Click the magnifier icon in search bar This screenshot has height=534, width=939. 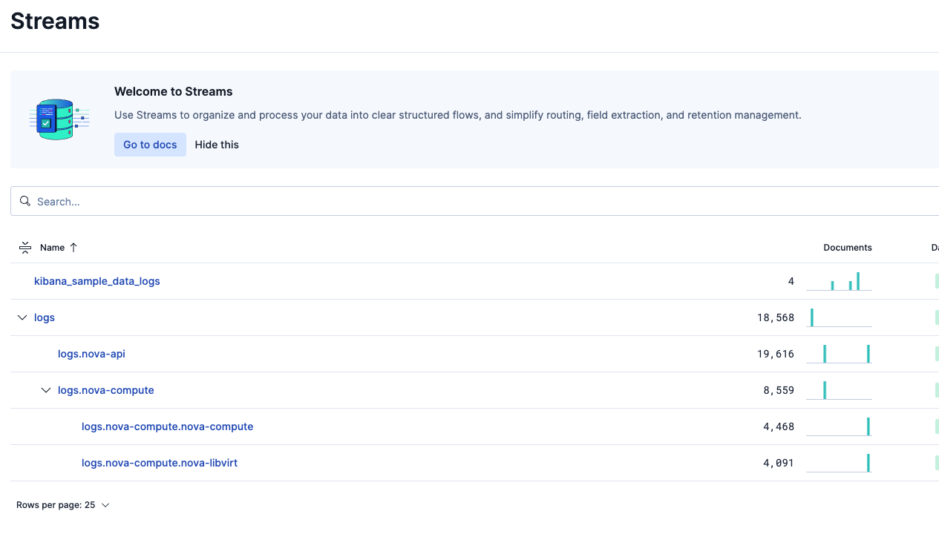pos(25,202)
